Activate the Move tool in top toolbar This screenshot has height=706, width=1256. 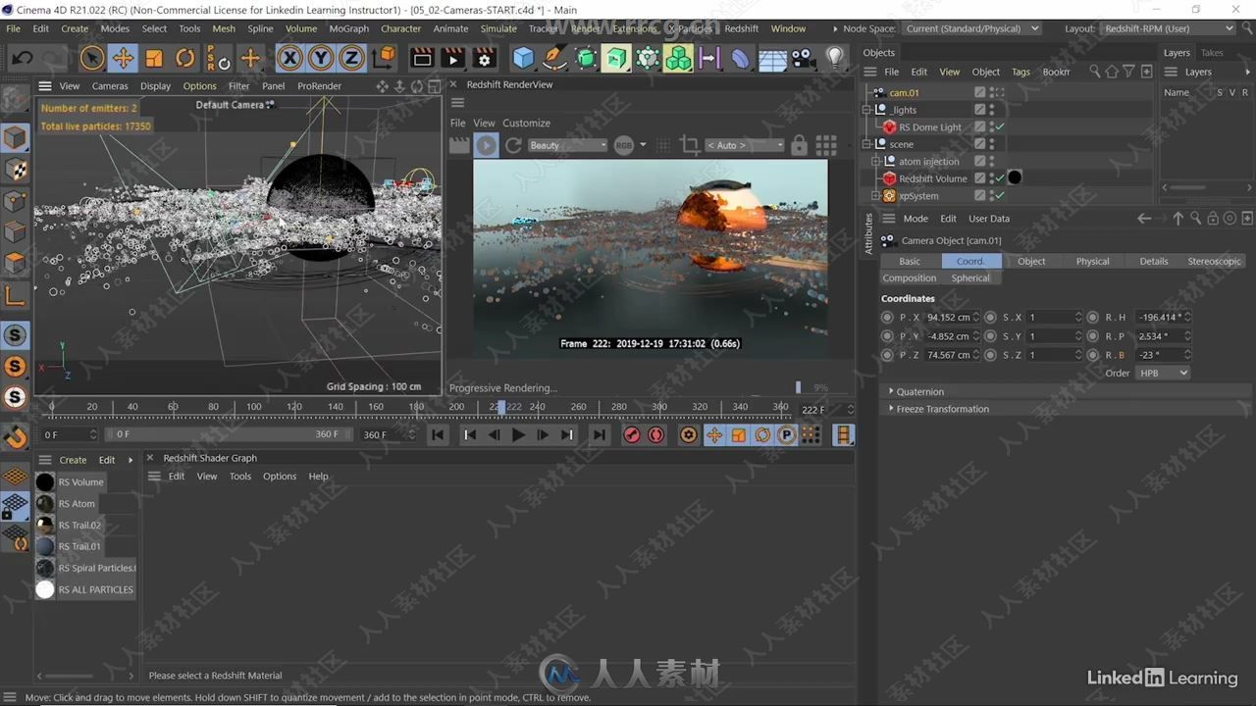pos(123,59)
